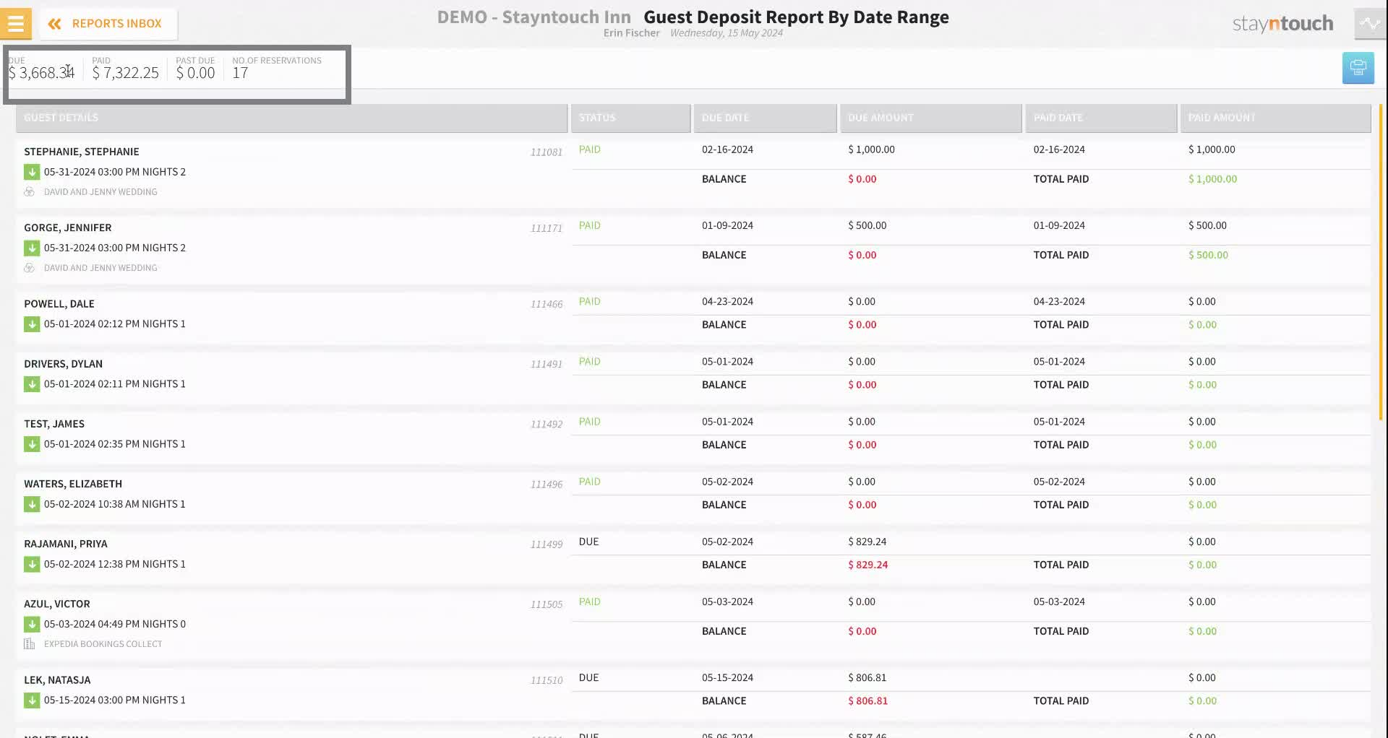This screenshot has width=1388, height=738.
Task: Click the No. of Reservations value 17
Action: (240, 73)
